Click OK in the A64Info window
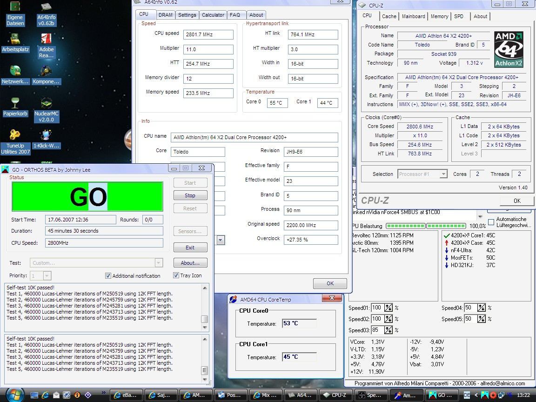This screenshot has height=402, width=536. tap(330, 283)
